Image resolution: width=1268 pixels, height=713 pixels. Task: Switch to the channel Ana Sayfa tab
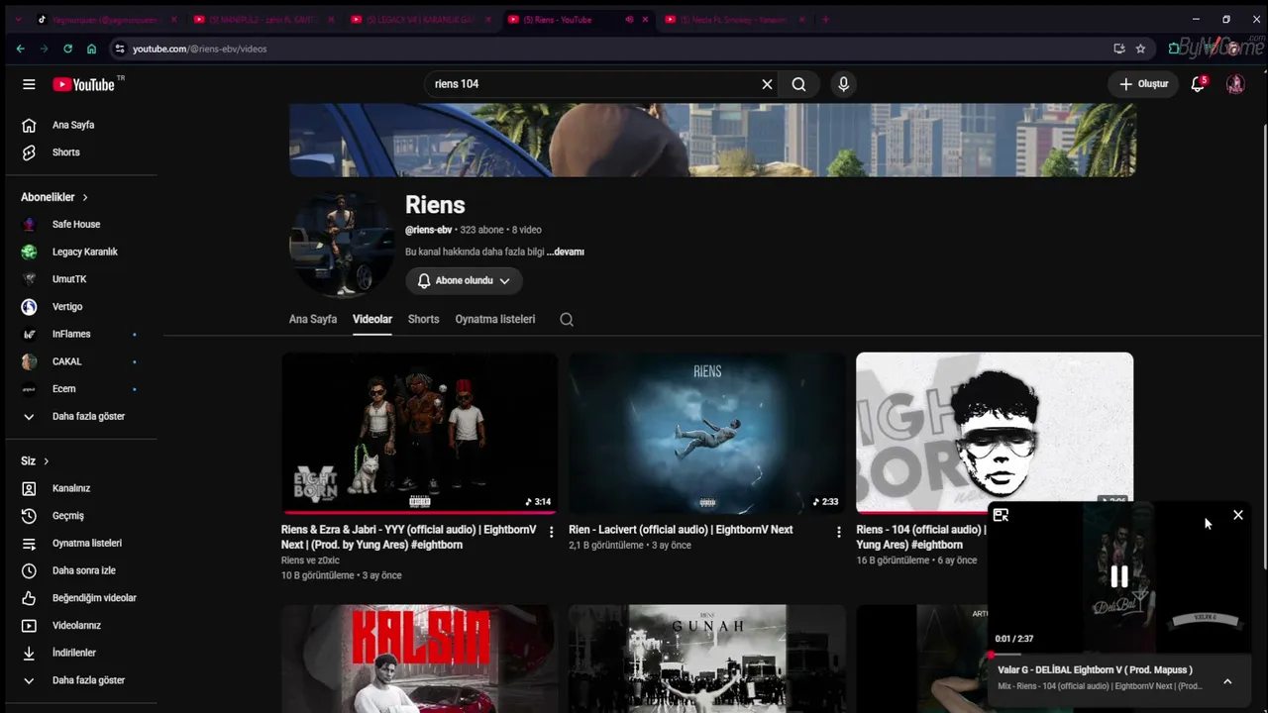[x=313, y=319]
